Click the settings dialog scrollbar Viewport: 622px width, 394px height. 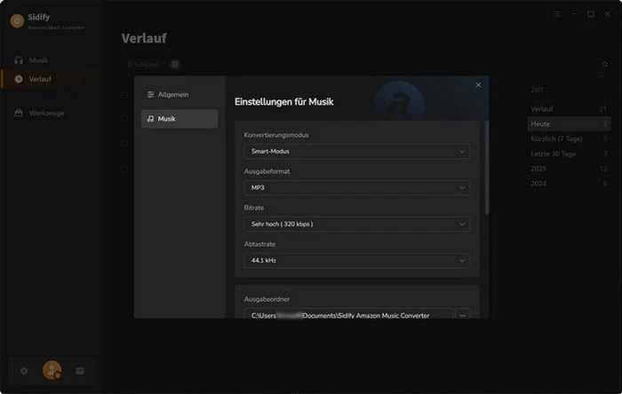487,168
